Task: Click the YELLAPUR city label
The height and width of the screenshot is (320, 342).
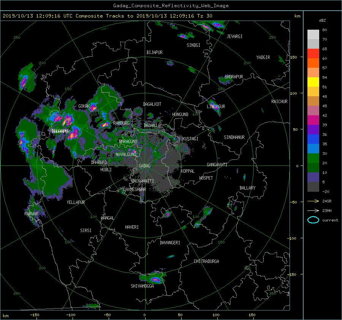Action: (x=76, y=202)
